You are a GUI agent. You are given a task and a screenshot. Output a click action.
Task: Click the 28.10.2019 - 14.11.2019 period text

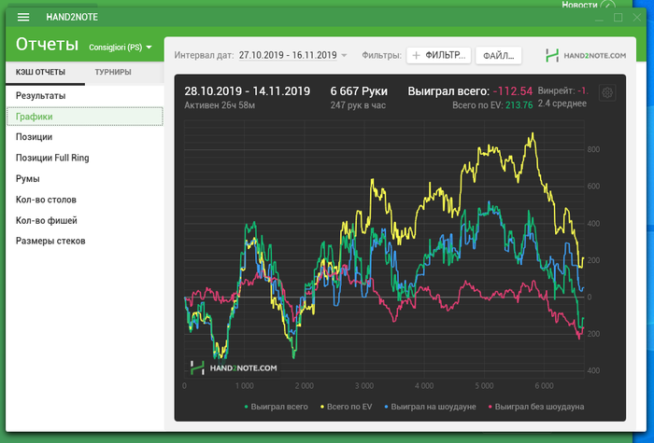click(x=248, y=91)
